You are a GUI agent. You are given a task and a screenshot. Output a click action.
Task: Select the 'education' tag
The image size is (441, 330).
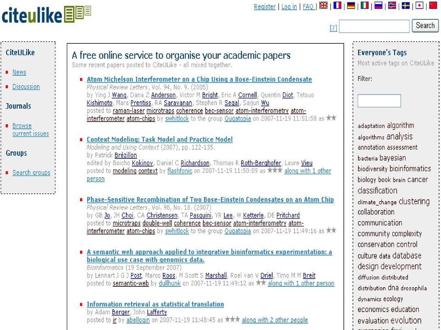[x=404, y=310]
